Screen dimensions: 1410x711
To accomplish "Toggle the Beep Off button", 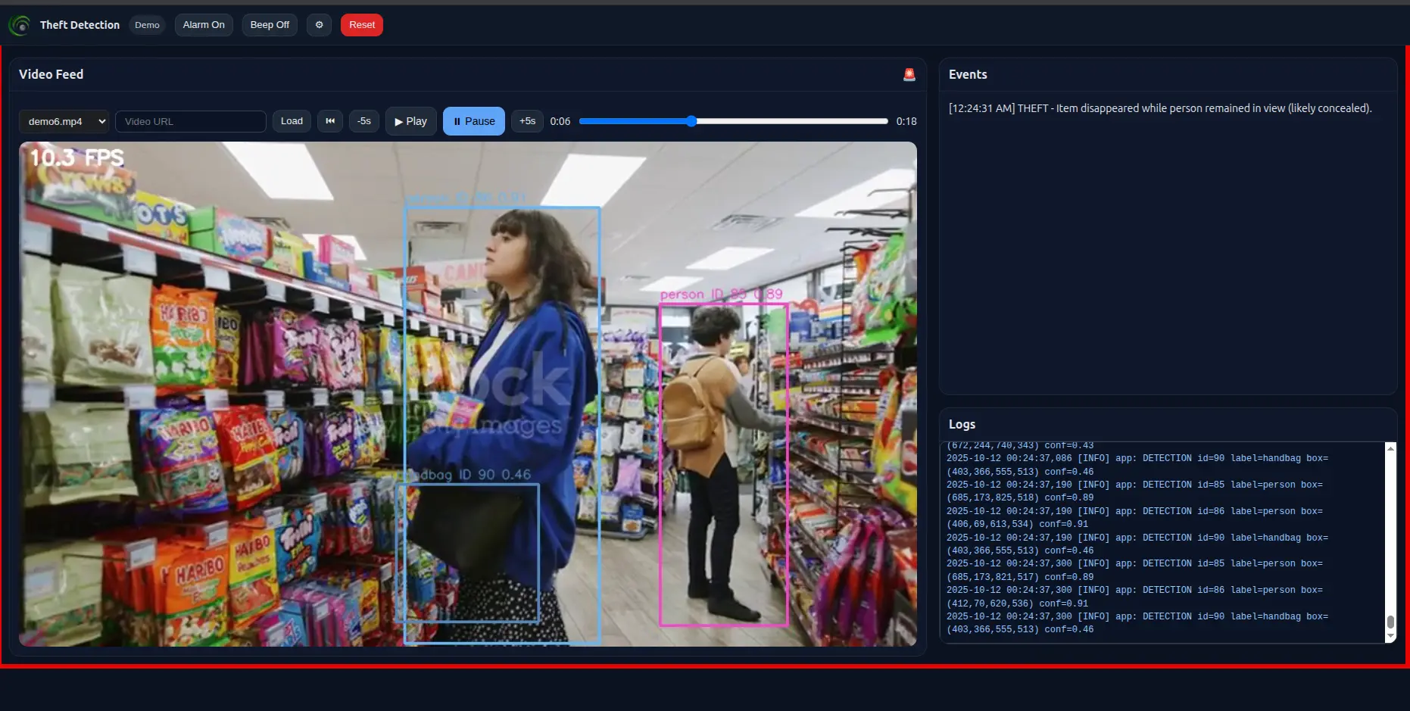I will (270, 25).
